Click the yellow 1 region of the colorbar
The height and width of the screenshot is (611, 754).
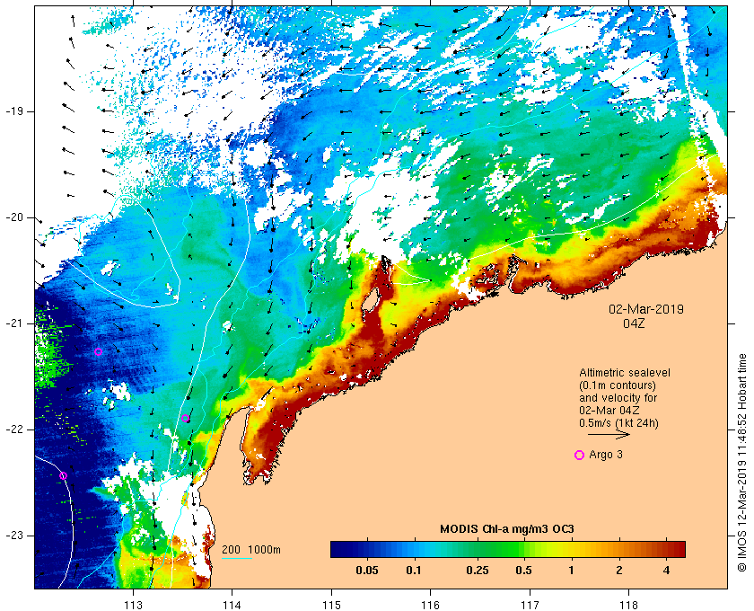tap(571, 549)
